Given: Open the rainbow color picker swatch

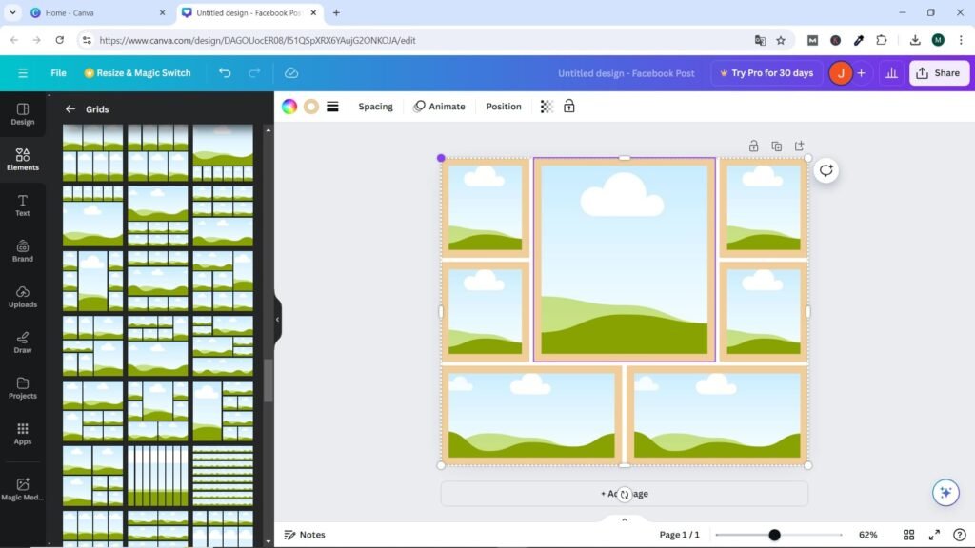Looking at the screenshot, I should coord(289,107).
